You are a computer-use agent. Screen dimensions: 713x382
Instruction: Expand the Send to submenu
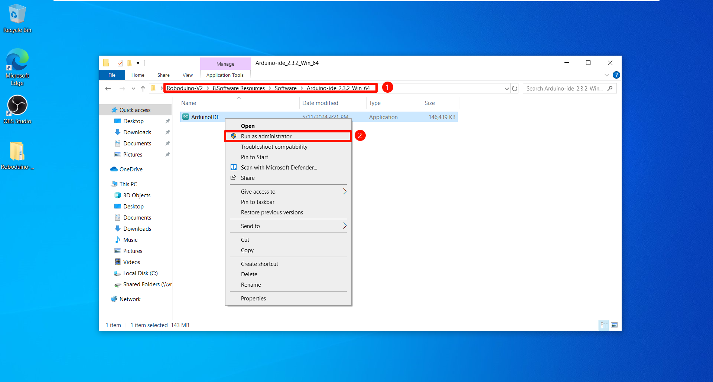[x=288, y=226]
